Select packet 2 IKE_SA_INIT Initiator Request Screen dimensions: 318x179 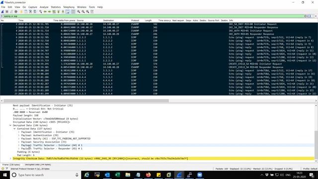[159, 24]
